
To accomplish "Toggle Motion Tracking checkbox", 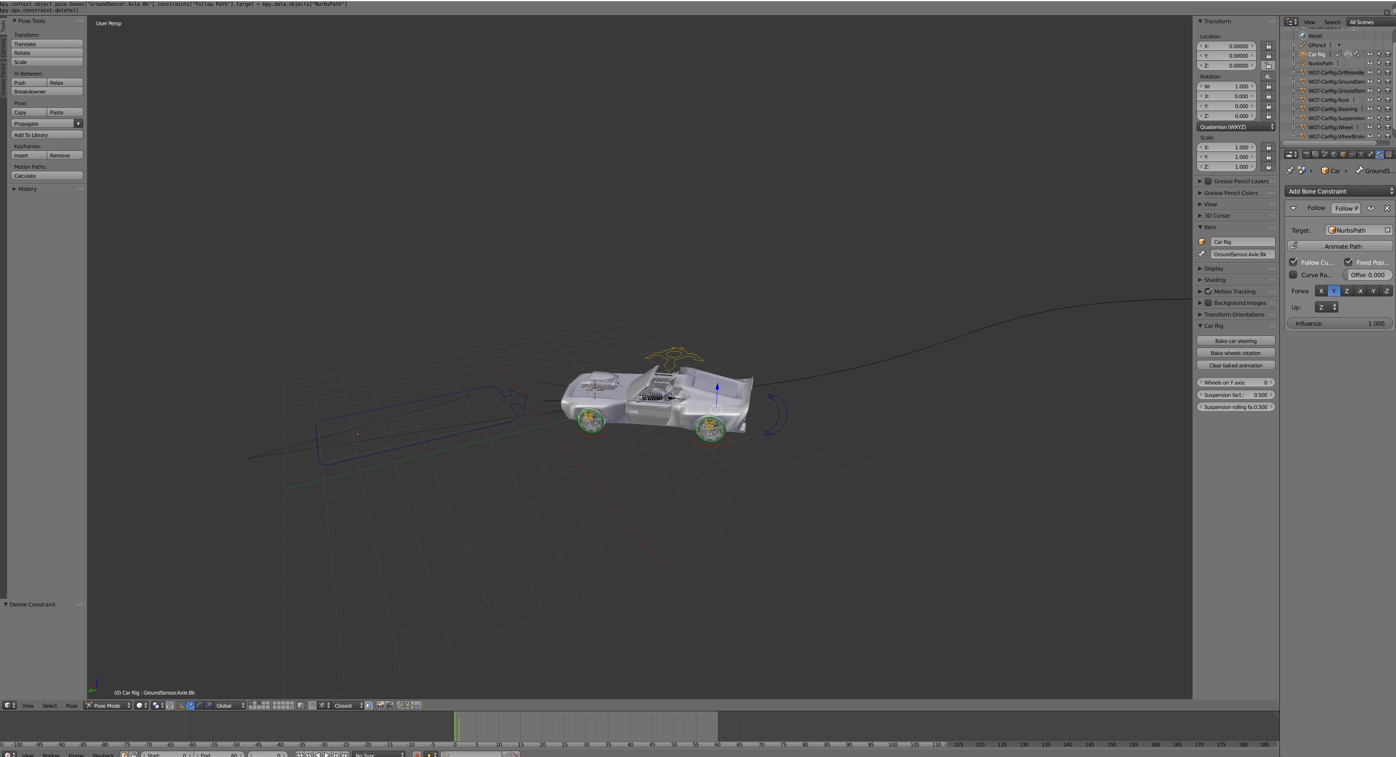I will click(1208, 291).
